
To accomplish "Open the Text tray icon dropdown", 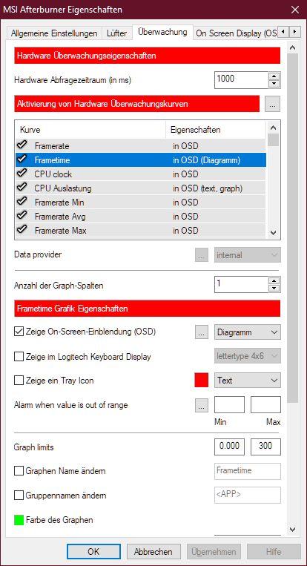I will (x=248, y=381).
